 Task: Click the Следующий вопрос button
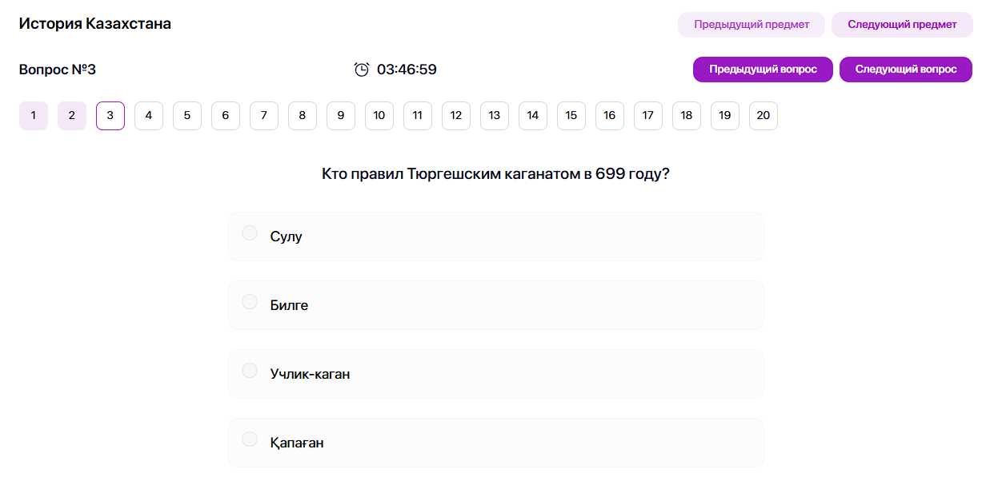click(x=905, y=70)
